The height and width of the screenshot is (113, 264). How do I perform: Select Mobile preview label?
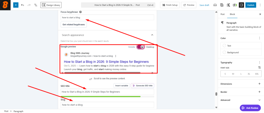[132, 47]
